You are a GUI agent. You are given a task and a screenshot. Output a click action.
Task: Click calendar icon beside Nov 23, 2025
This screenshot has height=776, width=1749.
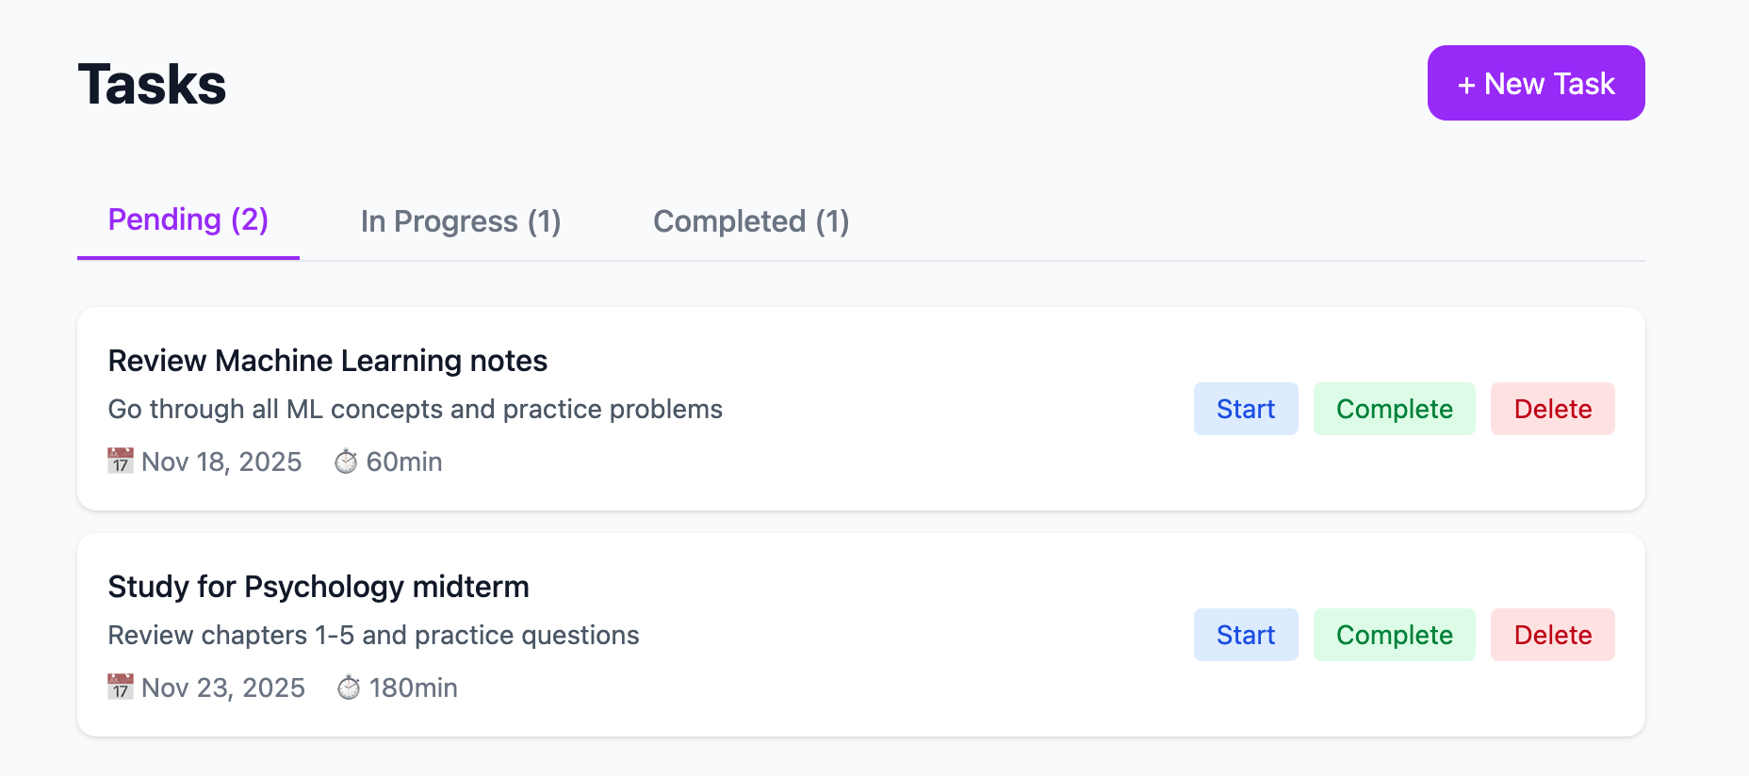tap(121, 687)
